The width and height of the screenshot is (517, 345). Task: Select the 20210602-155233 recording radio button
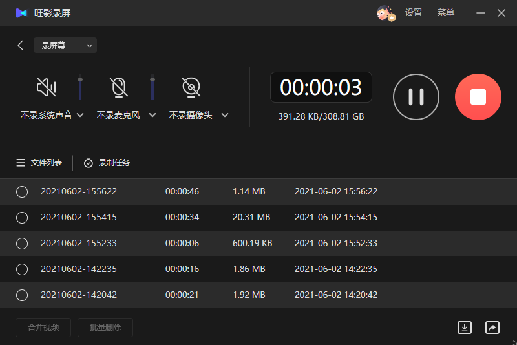(x=22, y=244)
